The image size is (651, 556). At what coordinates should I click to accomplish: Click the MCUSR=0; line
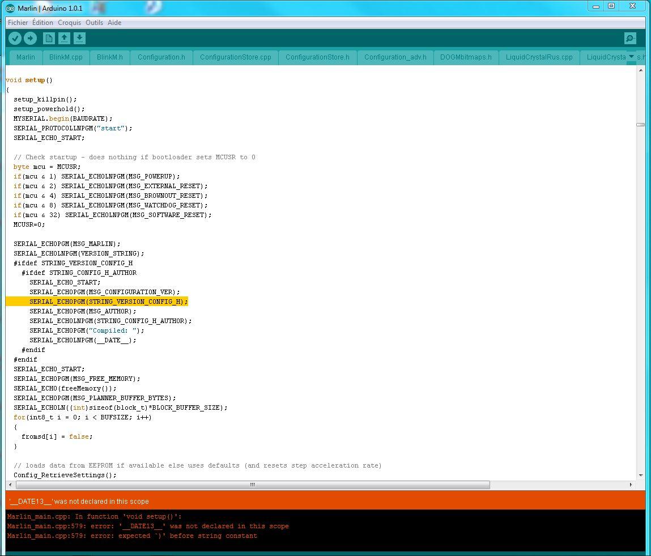[29, 224]
